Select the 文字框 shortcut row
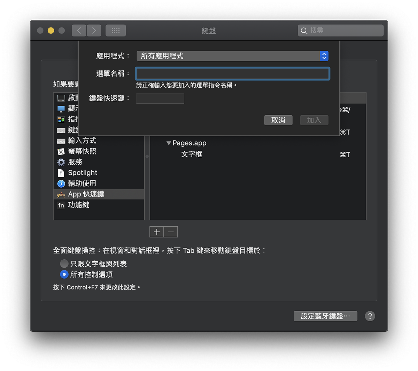 (192, 154)
